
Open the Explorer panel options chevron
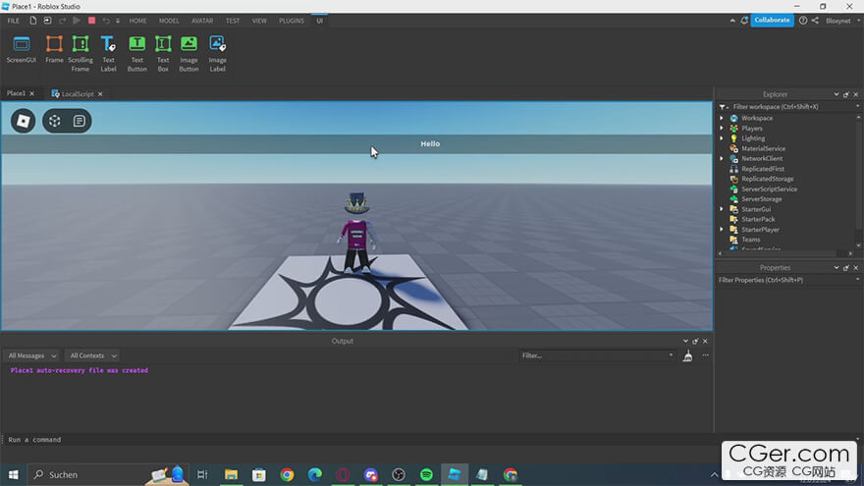coord(836,94)
